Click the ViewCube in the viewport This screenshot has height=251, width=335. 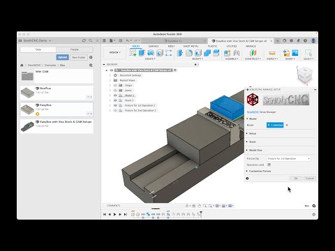[x=305, y=75]
